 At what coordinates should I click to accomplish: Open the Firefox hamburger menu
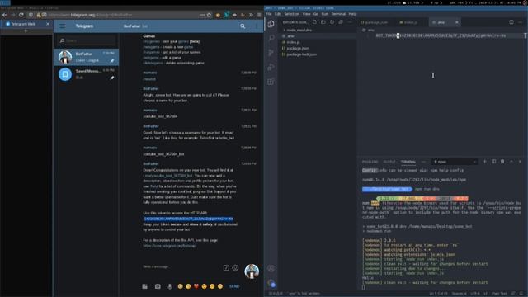coord(259,15)
